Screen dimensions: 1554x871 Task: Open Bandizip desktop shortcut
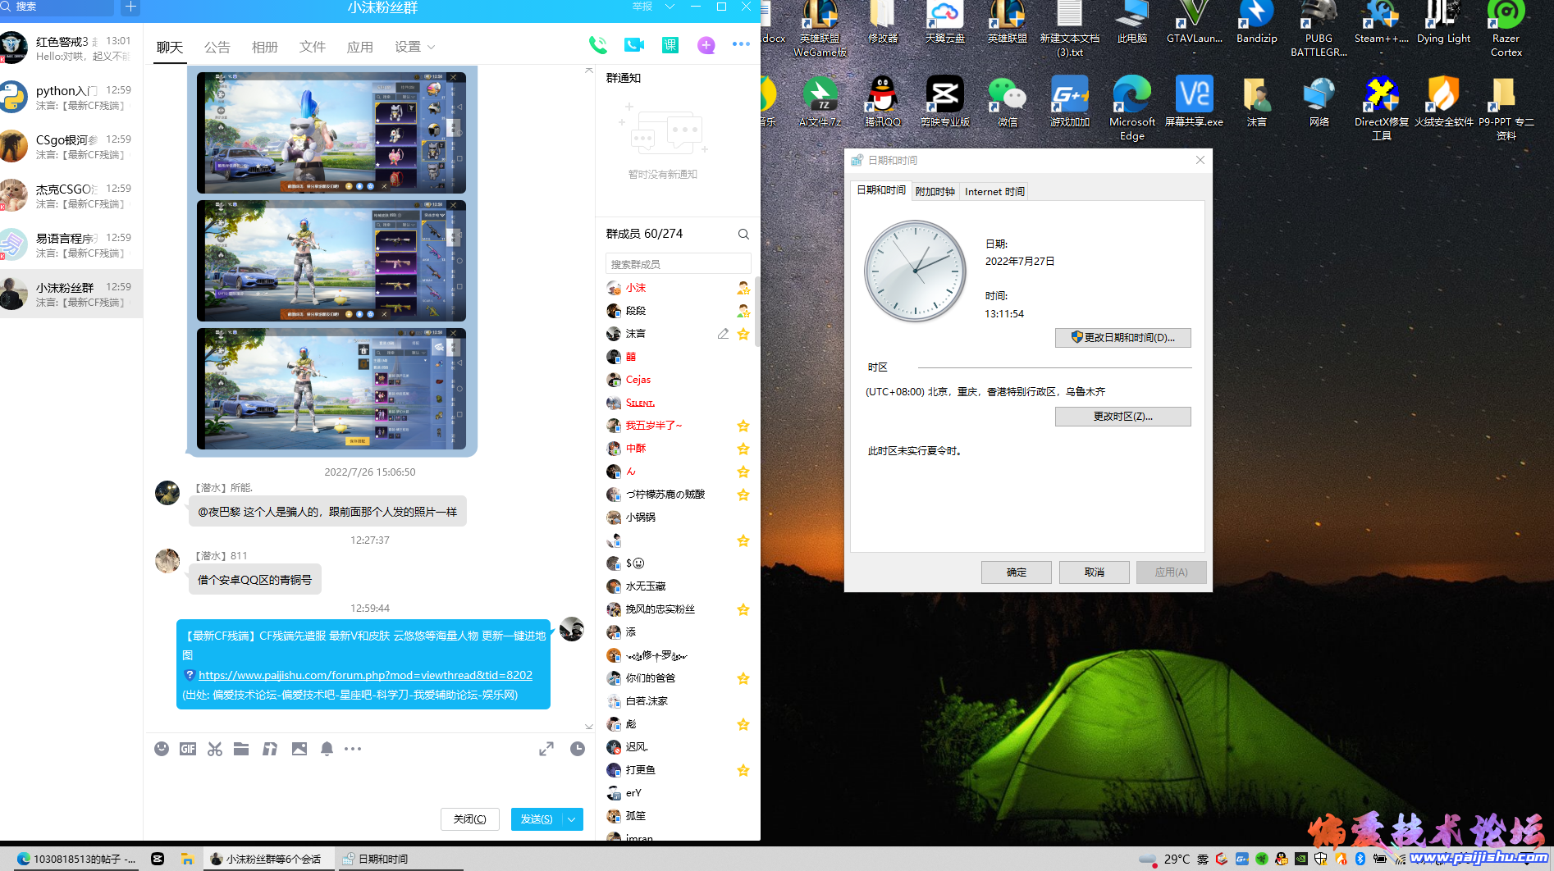pyautogui.click(x=1257, y=23)
